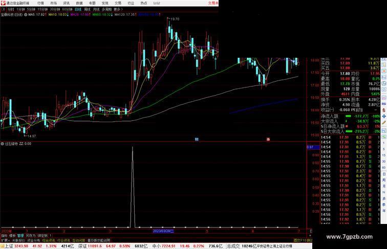Viewport: 387px width, 249px height.
Task: Switch chart to 60分钟 period
Action: 67,9
